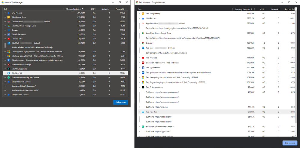The image size is (300, 148).
Task: Click 295,784K memory value of GPU Process
Action: pos(81,13)
